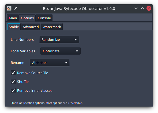Viewport: 158px width, 113px height.
Task: Switch to the Main tab
Action: pos(13,18)
